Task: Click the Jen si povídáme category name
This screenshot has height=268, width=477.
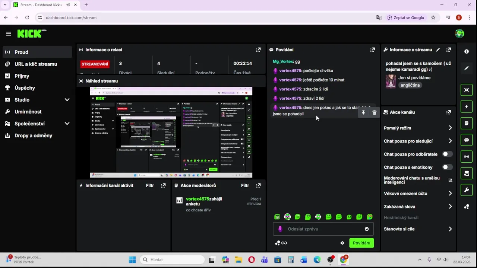Action: coord(414,78)
